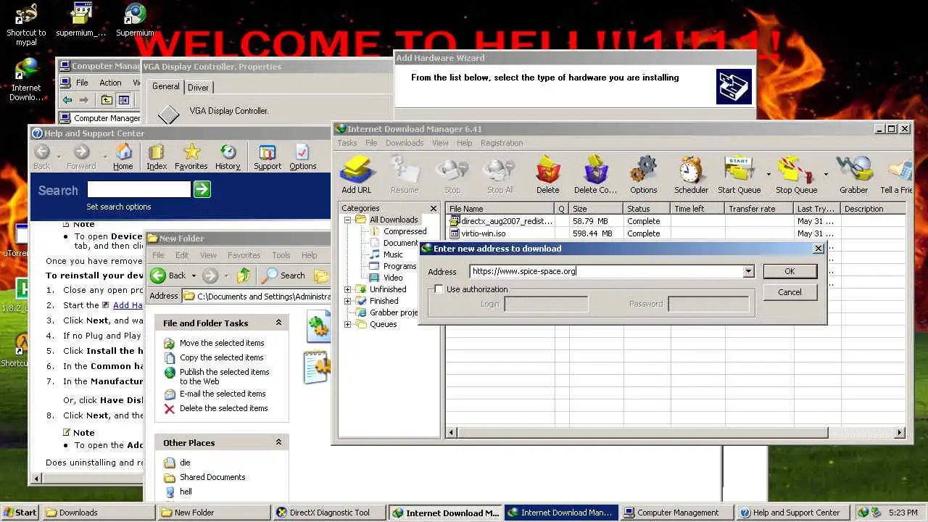Image resolution: width=928 pixels, height=522 pixels.
Task: Open the Grabber tool icon
Action: point(853,175)
